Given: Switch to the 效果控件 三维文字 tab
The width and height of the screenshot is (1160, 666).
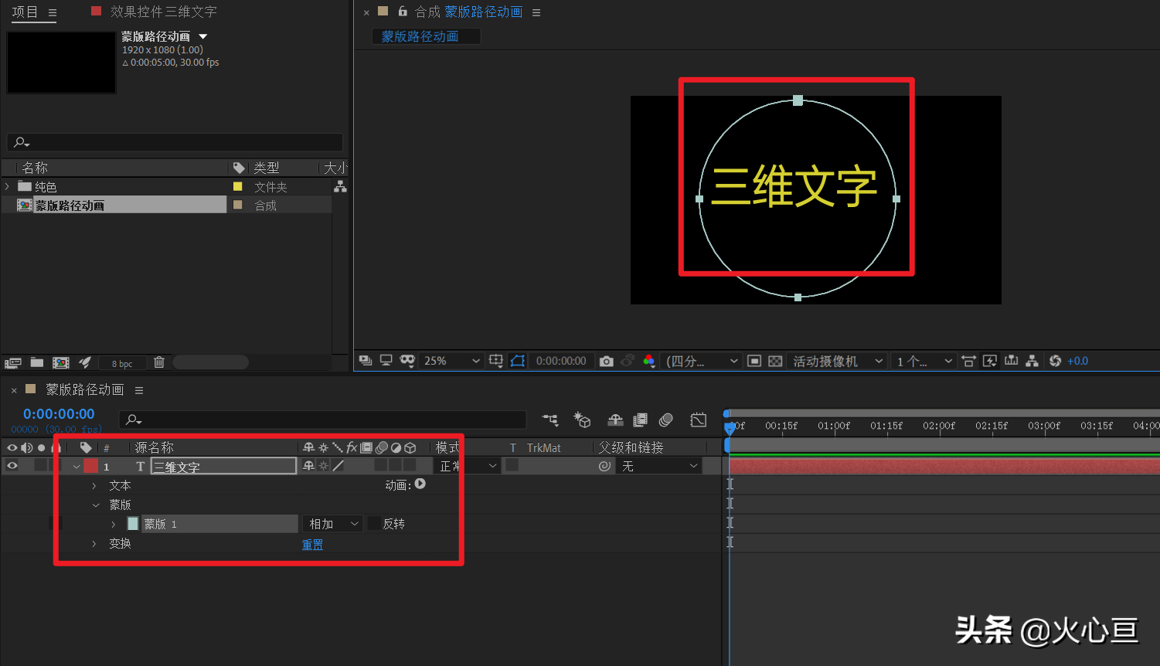Looking at the screenshot, I should [163, 12].
